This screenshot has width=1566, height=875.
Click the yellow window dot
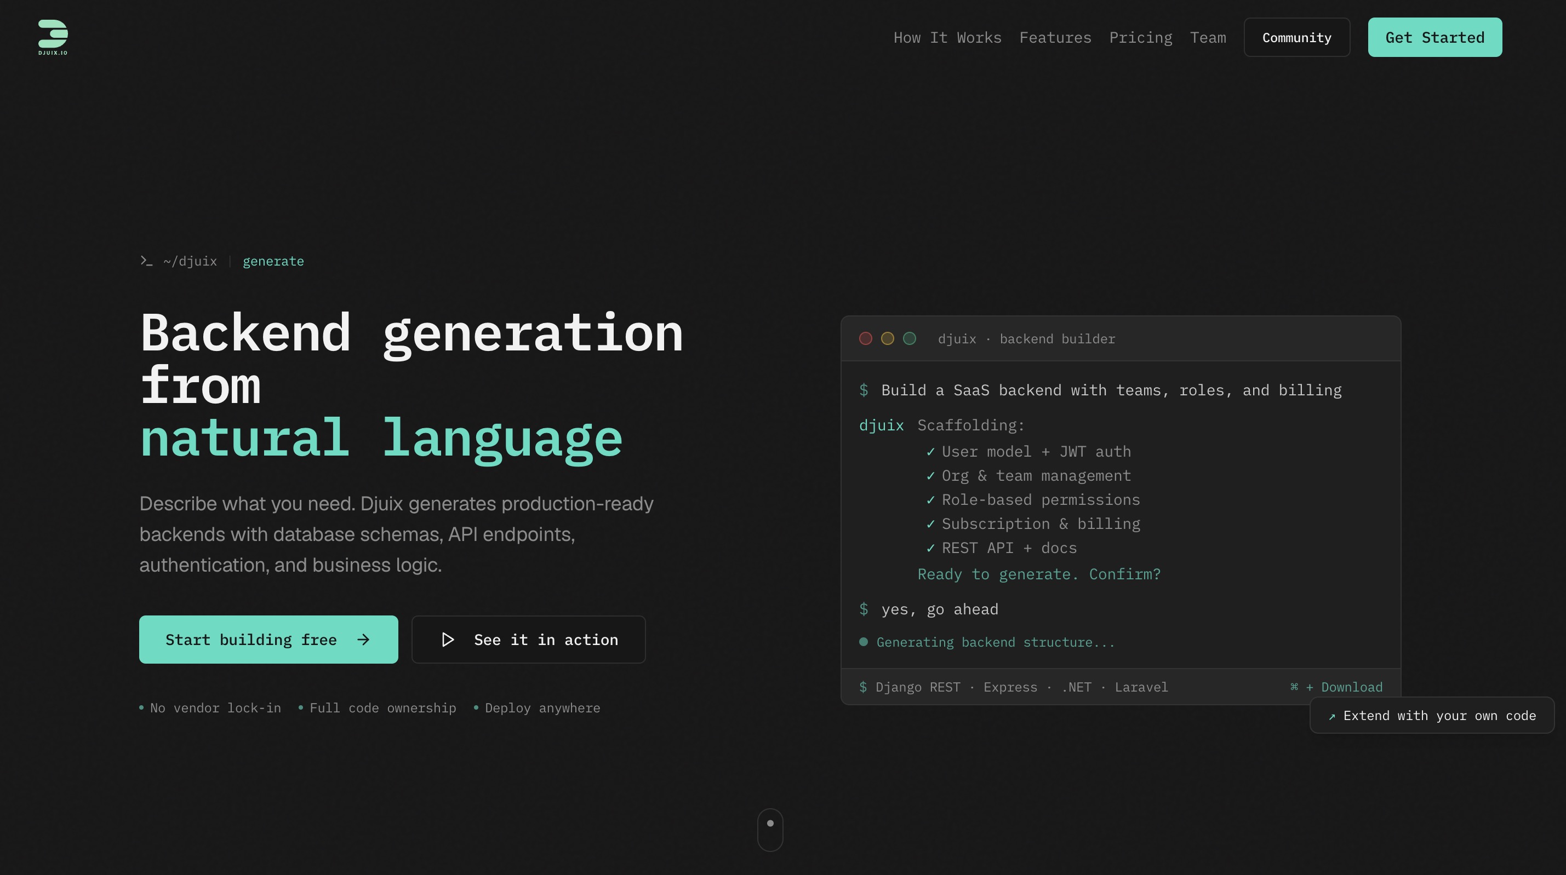(888, 338)
